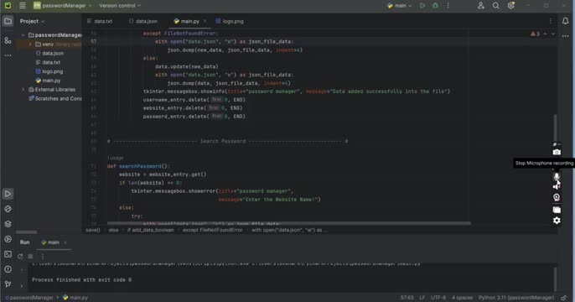Open the Terminal tool window

pyautogui.click(x=8, y=254)
